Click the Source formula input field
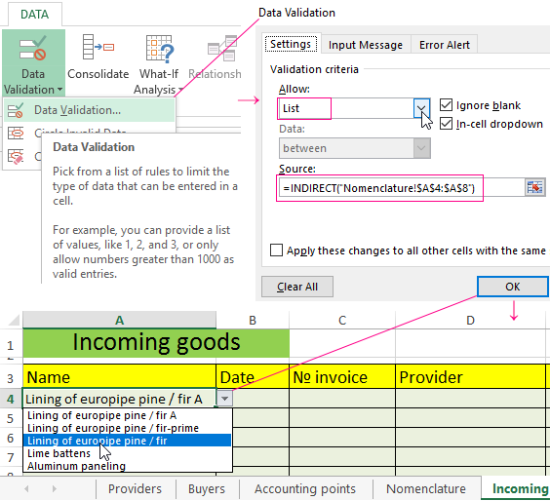The width and height of the screenshot is (550, 501). [401, 188]
